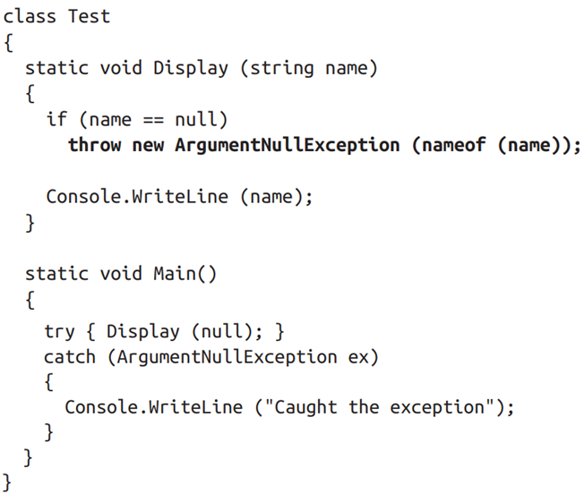584x494 pixels.
Task: Click opening brace under class Test
Action: point(8,43)
